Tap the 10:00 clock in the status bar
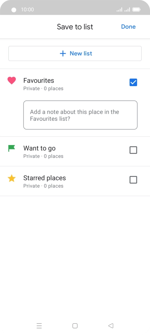 tap(28, 10)
